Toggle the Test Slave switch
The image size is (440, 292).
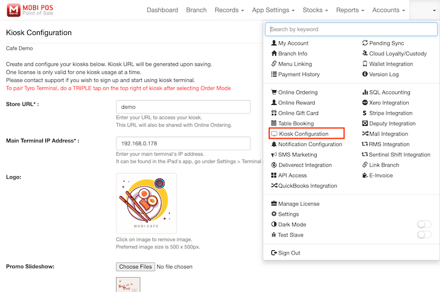click(x=424, y=235)
